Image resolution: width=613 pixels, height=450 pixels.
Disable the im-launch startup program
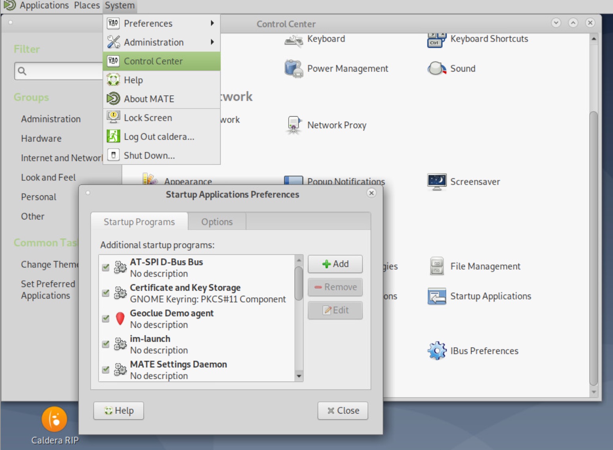106,344
